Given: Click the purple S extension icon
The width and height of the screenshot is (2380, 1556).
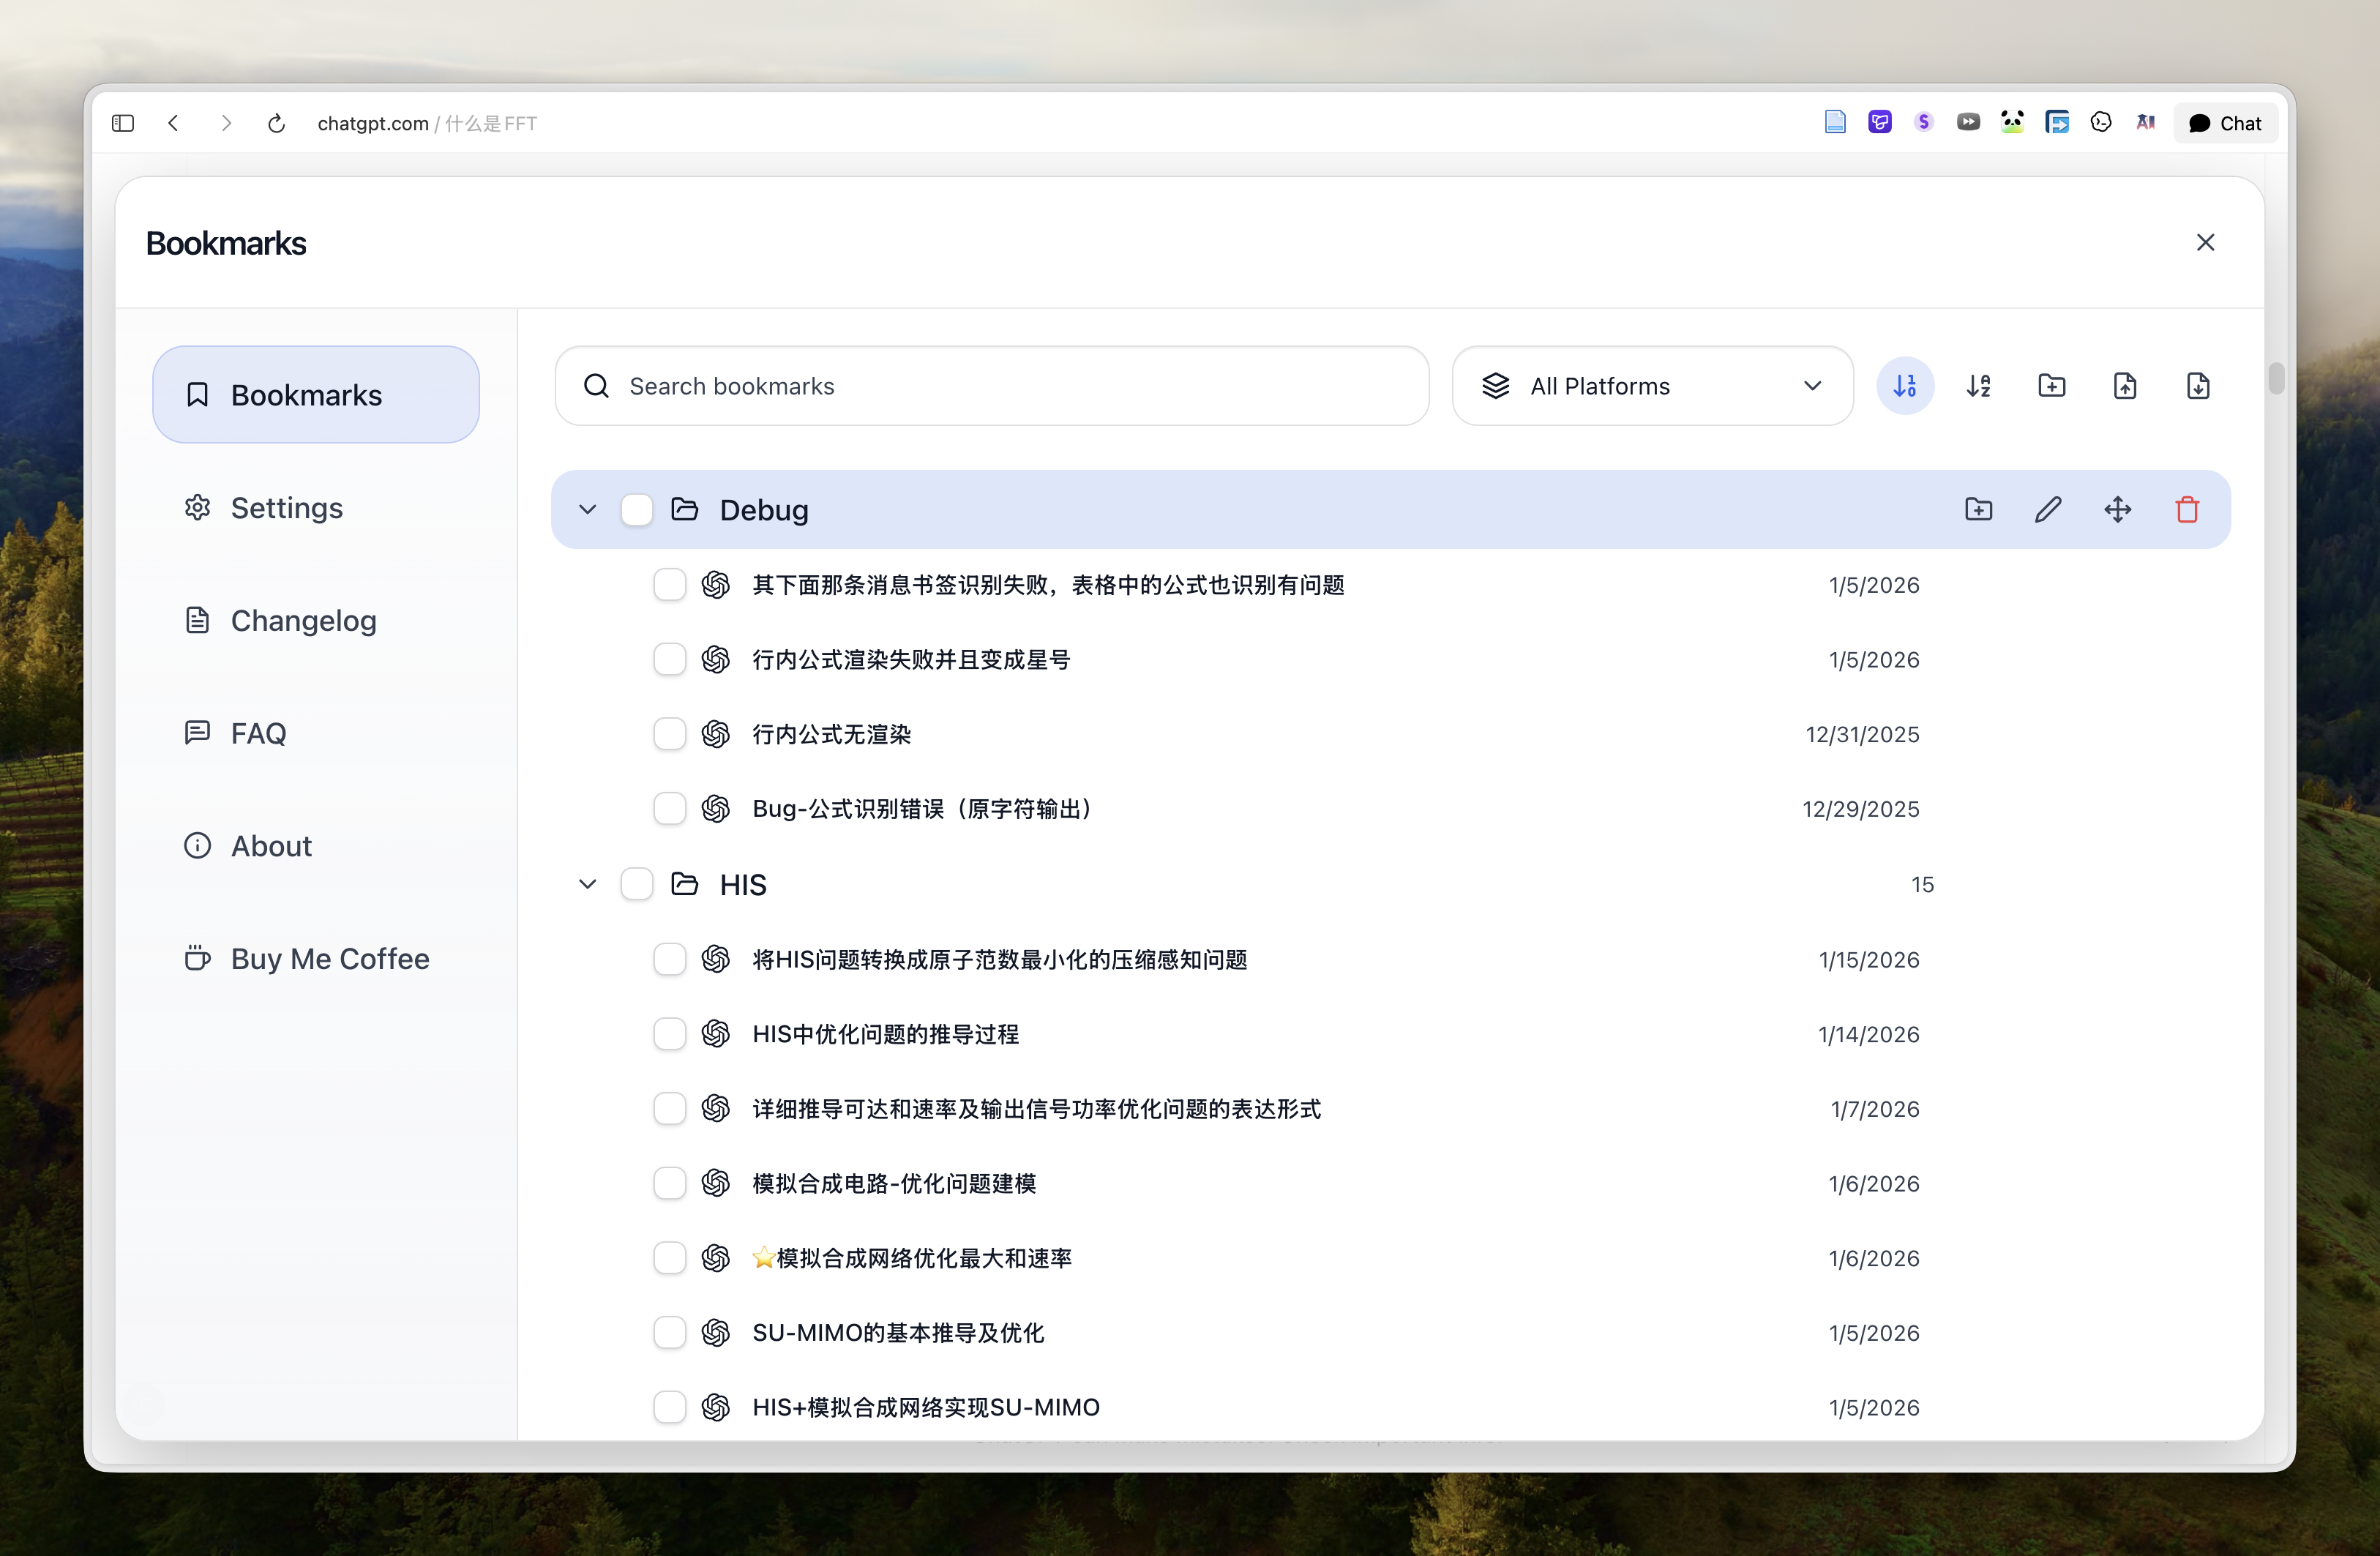Looking at the screenshot, I should pyautogui.click(x=1923, y=122).
